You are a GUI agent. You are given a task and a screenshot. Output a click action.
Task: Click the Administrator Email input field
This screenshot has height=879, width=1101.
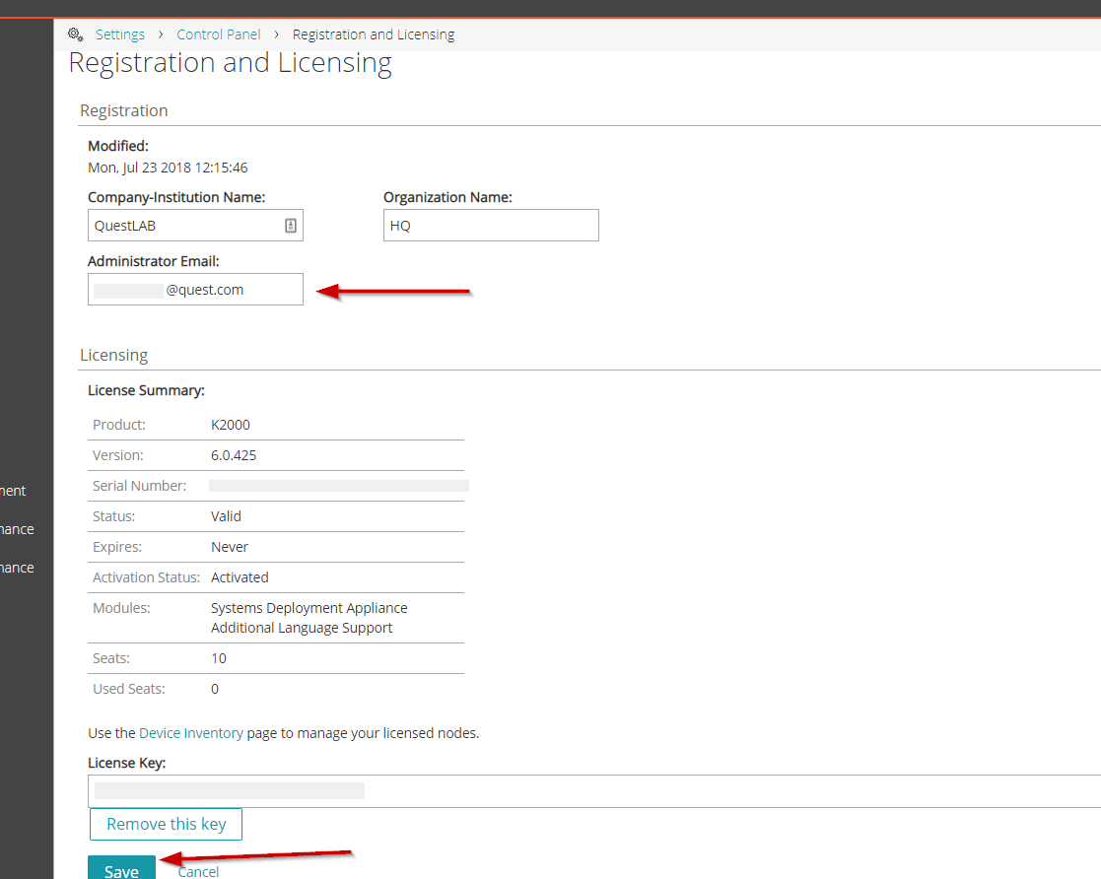(x=195, y=290)
